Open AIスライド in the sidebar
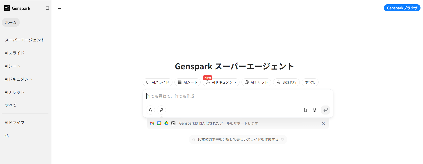 pos(15,53)
